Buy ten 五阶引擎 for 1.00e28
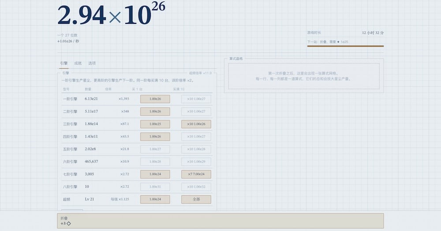This screenshot has width=441, height=231. point(196,149)
